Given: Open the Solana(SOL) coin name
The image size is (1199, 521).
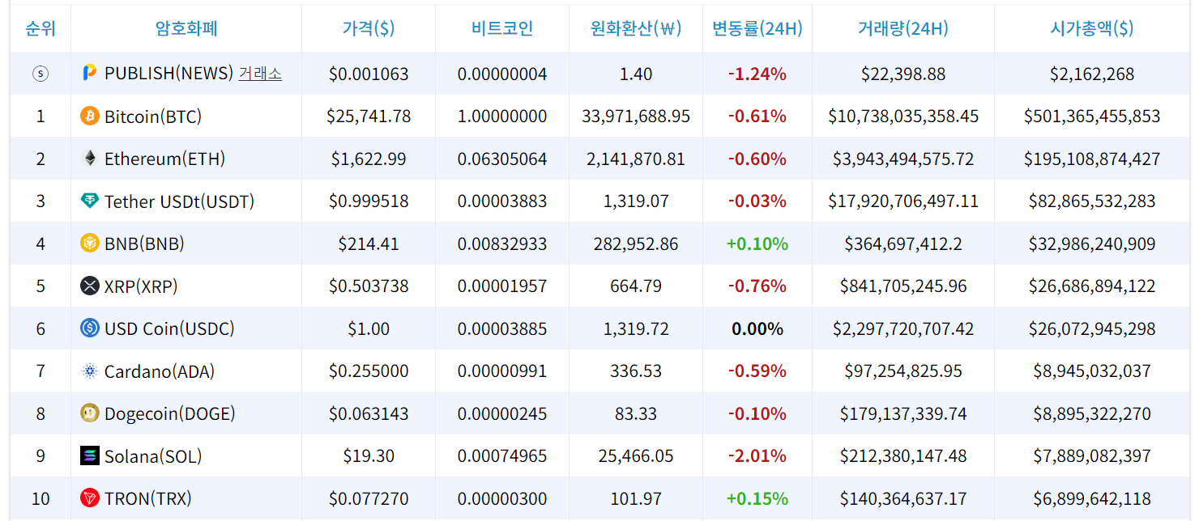Looking at the screenshot, I should coord(153,456).
